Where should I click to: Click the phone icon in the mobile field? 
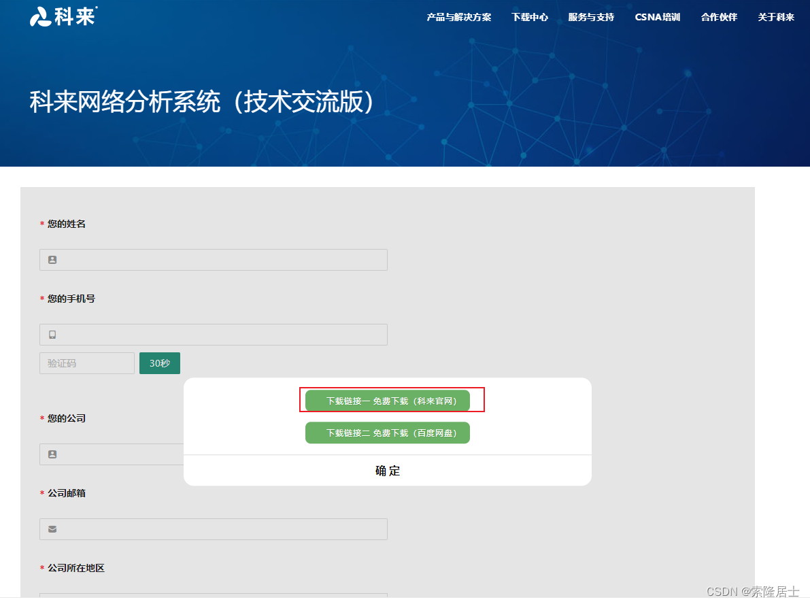tap(52, 335)
